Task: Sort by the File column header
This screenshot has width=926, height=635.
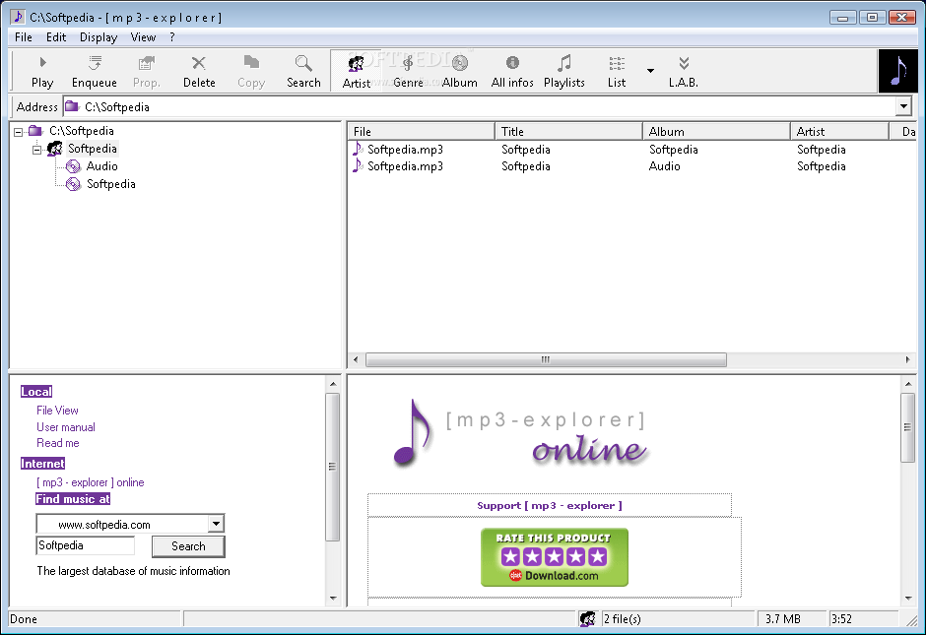Action: [421, 132]
